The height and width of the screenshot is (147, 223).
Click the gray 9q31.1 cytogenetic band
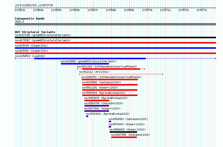coord(115,24)
